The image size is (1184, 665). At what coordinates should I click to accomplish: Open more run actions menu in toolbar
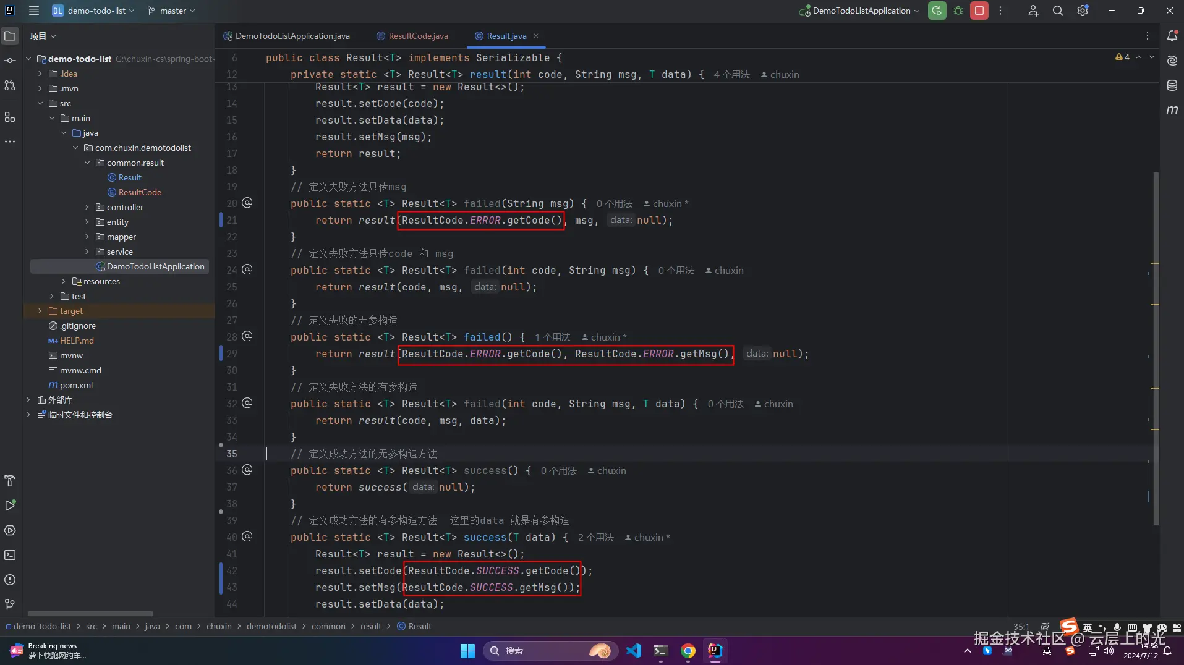point(1000,11)
